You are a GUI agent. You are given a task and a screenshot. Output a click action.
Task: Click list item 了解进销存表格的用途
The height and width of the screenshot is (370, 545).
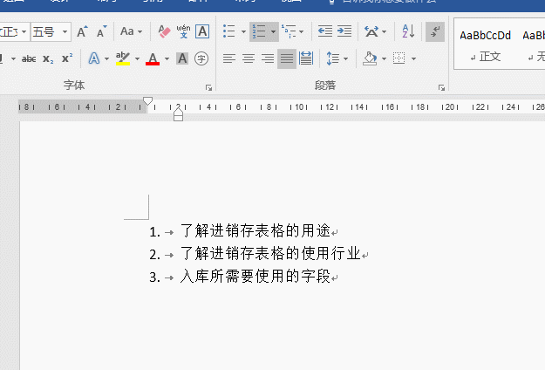(255, 231)
